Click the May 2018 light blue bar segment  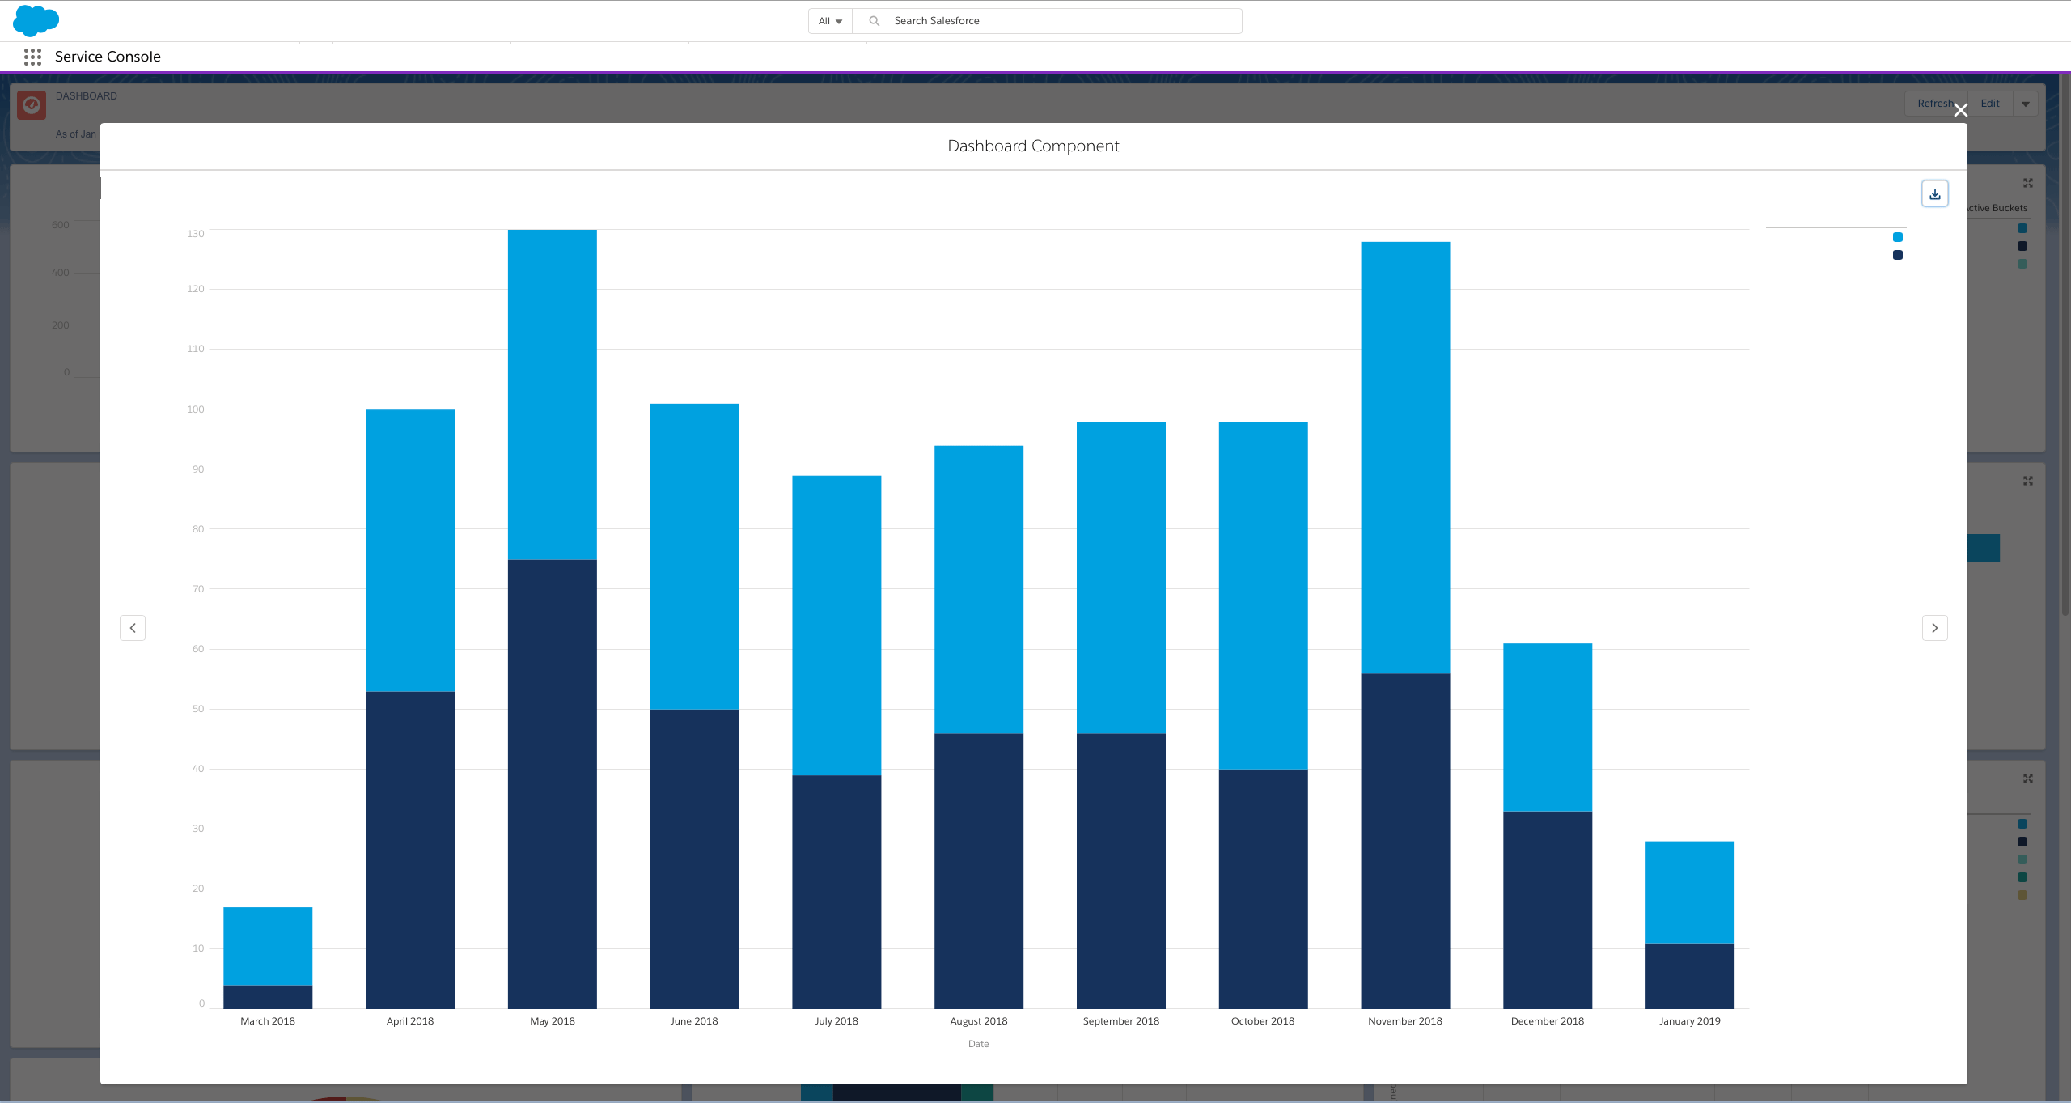(x=553, y=395)
